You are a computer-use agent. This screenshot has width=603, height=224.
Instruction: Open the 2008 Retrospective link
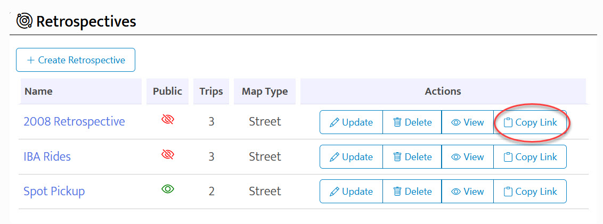74,122
